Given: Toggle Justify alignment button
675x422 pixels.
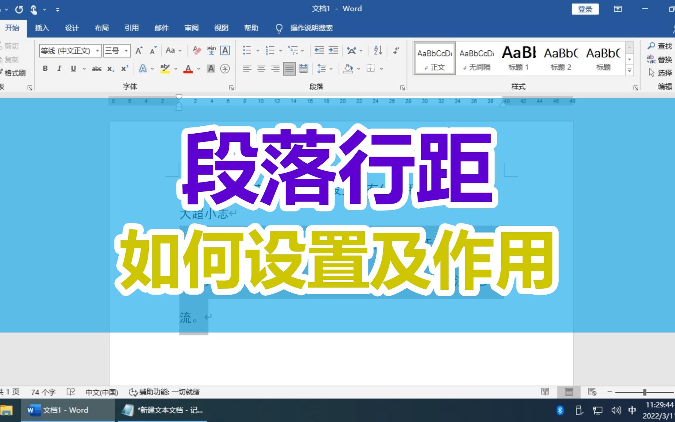Looking at the screenshot, I should [x=289, y=69].
